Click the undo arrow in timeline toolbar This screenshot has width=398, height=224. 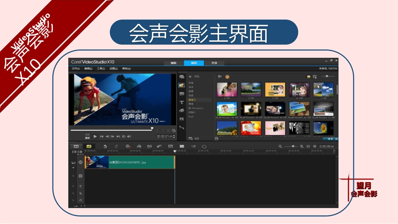(x=105, y=147)
